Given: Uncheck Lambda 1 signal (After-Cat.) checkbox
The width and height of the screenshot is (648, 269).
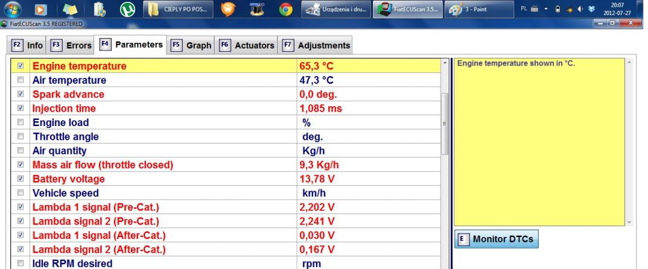Looking at the screenshot, I should coord(21,235).
